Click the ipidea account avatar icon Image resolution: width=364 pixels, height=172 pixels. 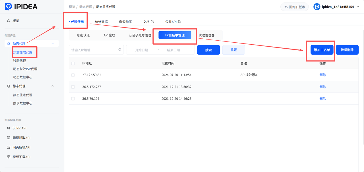317,6
